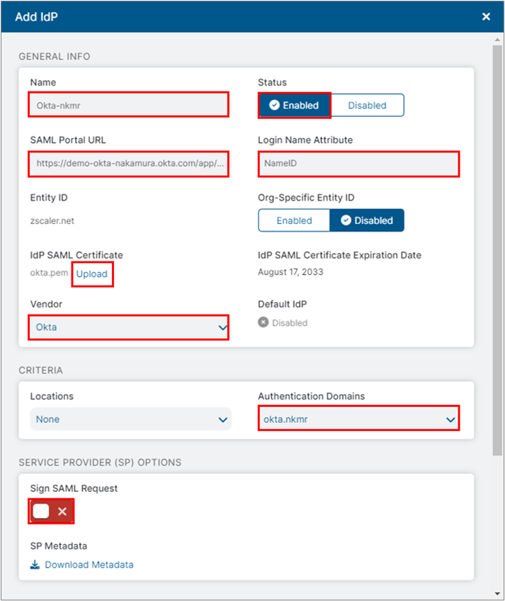
Task: Open the Vendor dropdown
Action: (129, 327)
